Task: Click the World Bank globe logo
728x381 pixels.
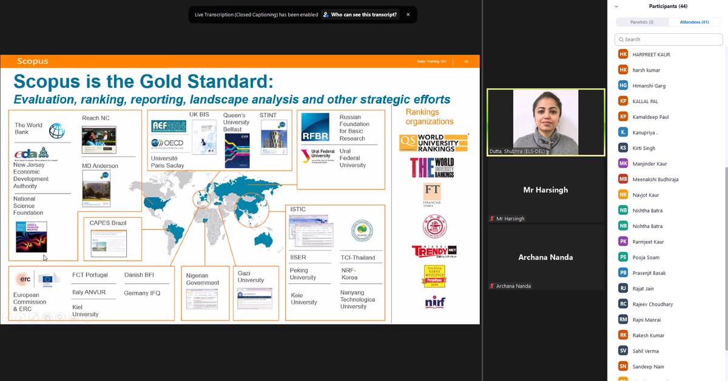Action: [x=57, y=130]
